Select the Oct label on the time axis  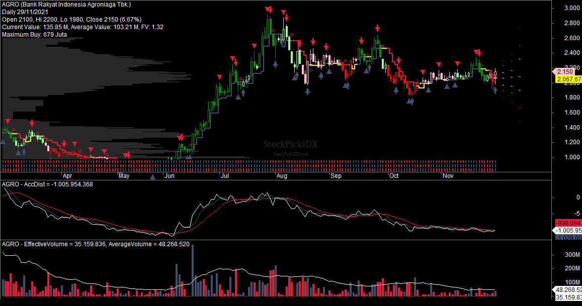pyautogui.click(x=394, y=176)
